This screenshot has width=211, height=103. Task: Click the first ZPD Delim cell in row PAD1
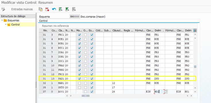click(159, 79)
